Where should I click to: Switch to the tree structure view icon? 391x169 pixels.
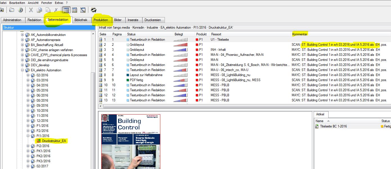coord(83,10)
